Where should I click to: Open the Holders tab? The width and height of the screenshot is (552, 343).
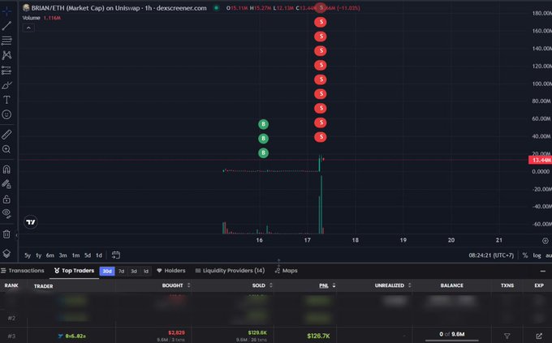(x=171, y=271)
